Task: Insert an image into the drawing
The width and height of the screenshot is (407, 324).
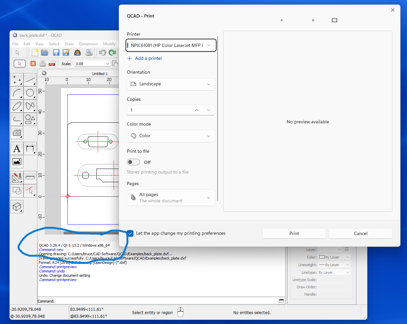Action: [x=17, y=162]
